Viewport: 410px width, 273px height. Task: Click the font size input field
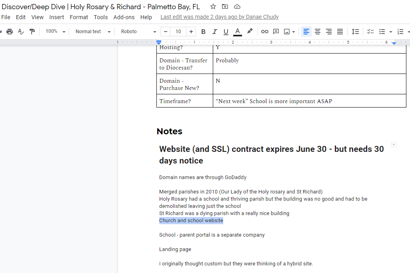click(x=178, y=32)
